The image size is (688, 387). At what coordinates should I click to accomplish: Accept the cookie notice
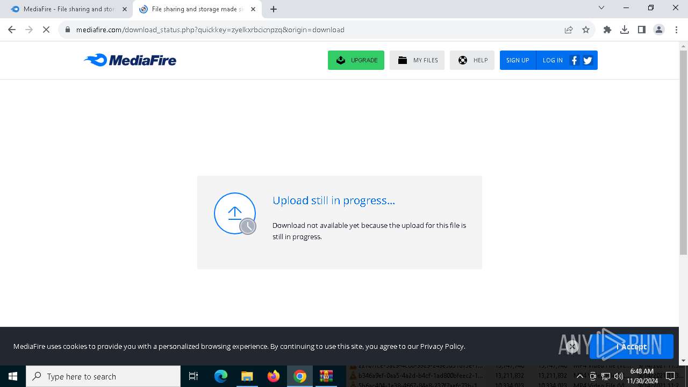click(632, 347)
